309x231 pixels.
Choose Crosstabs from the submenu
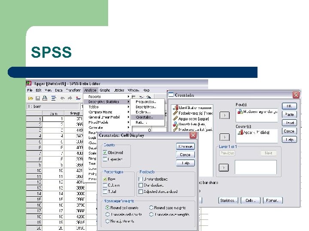pyautogui.click(x=147, y=117)
